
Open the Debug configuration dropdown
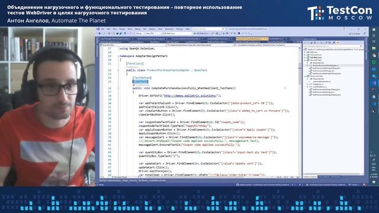(140, 34)
